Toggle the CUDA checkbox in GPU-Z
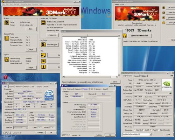Screen dimensions: 175x140 [x=143, y=130]
